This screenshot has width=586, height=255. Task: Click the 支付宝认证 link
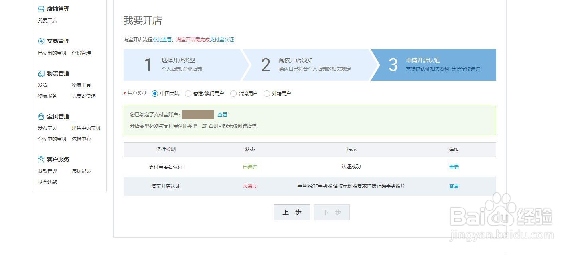click(x=222, y=39)
